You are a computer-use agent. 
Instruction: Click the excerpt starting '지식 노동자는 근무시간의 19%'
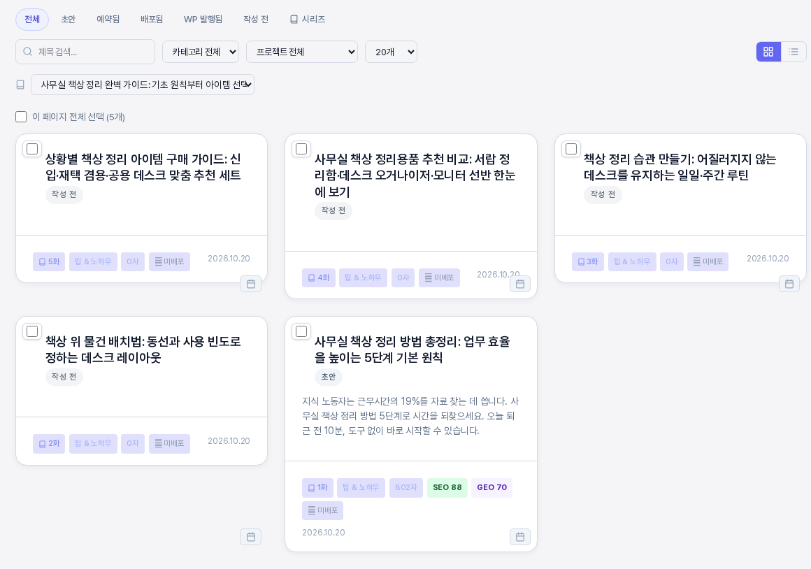410,416
